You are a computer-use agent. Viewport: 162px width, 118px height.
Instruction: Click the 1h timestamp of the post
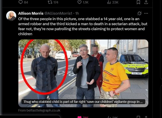[77, 13]
